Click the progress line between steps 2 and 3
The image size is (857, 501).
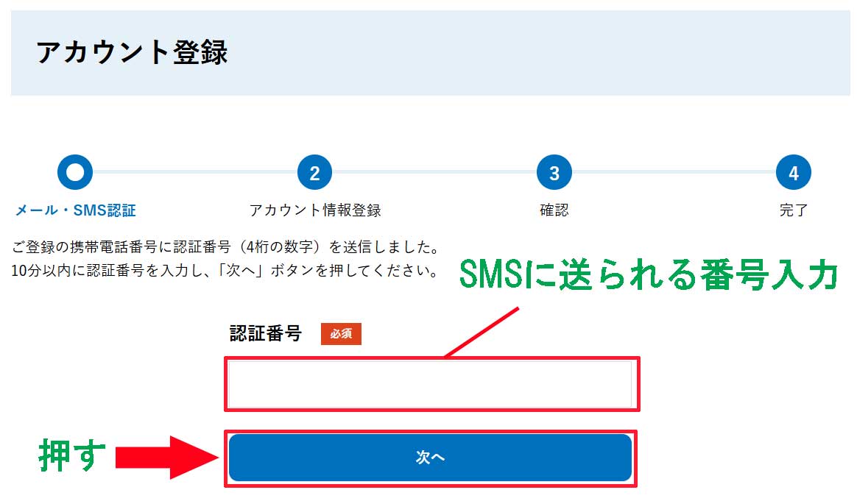coord(434,172)
